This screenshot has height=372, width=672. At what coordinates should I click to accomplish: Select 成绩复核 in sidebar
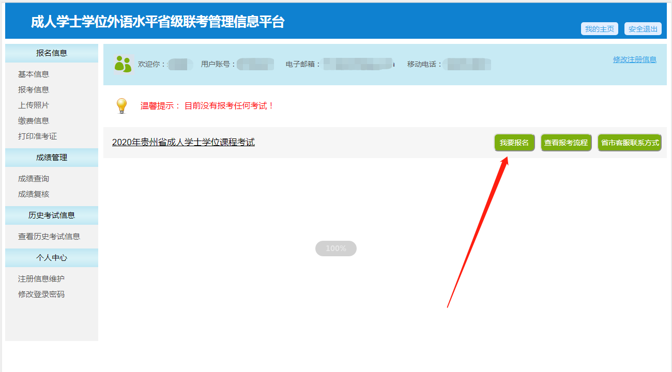pyautogui.click(x=34, y=194)
